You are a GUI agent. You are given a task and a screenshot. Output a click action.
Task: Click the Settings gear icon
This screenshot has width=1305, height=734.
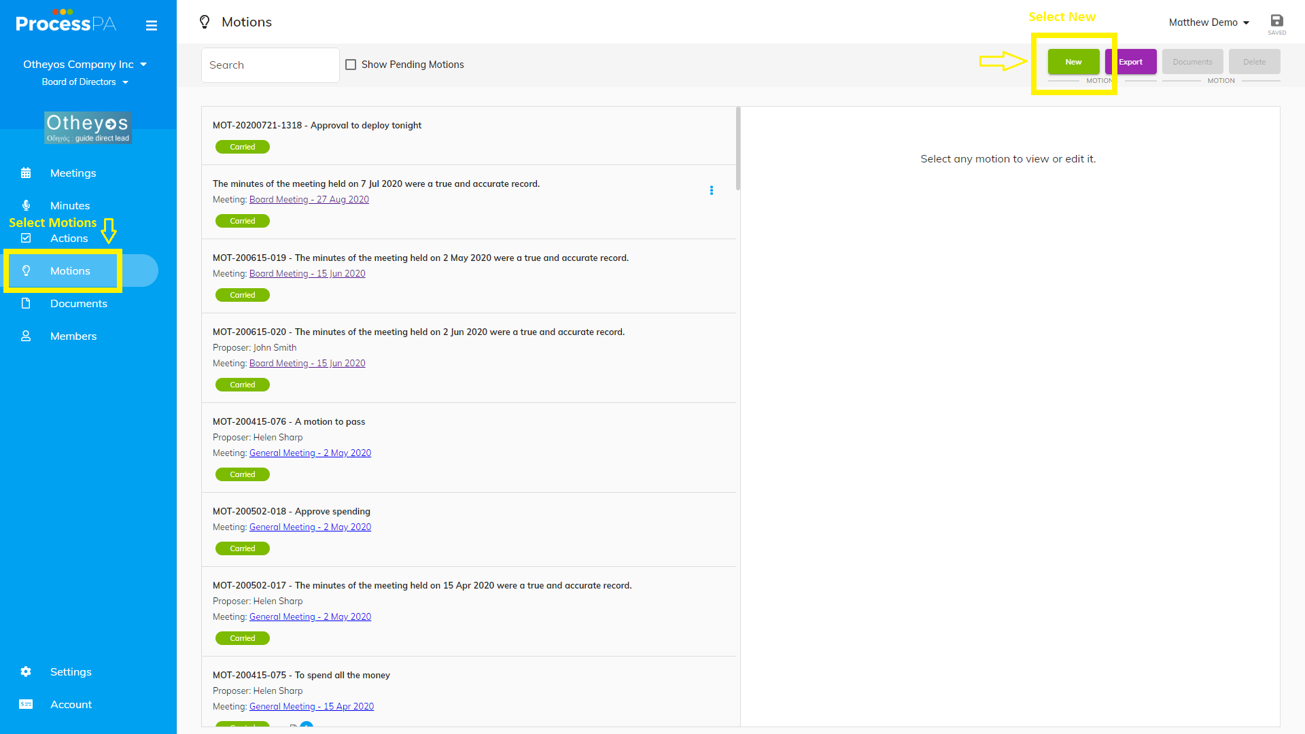pos(26,671)
